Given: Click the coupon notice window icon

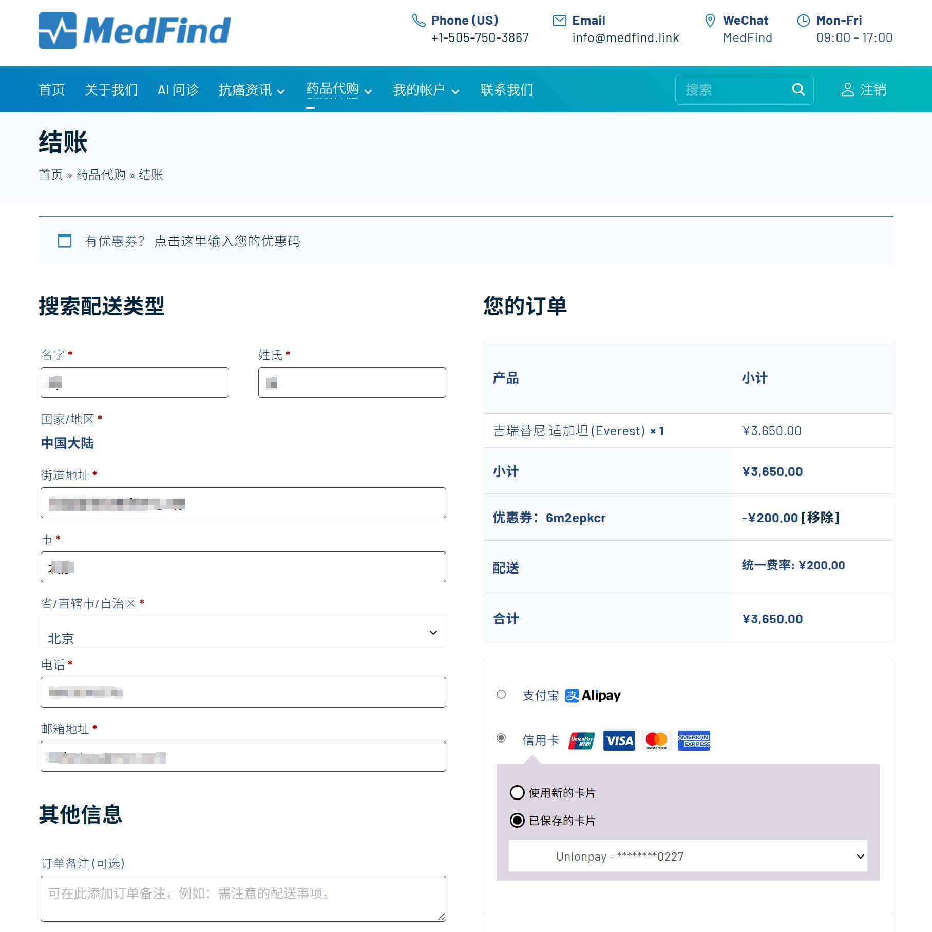Looking at the screenshot, I should (x=65, y=241).
